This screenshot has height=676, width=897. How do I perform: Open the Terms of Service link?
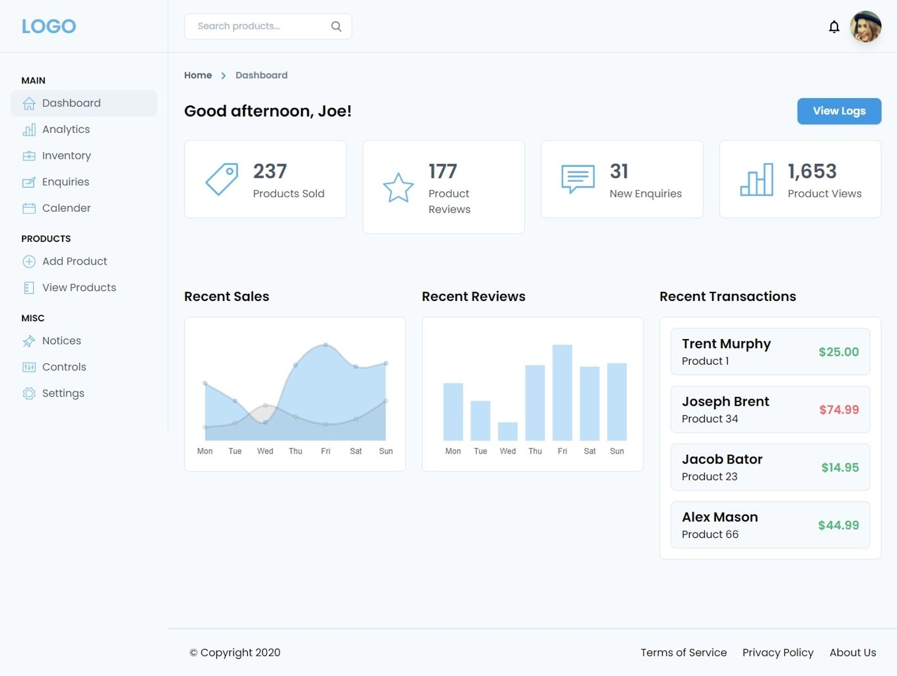[683, 652]
